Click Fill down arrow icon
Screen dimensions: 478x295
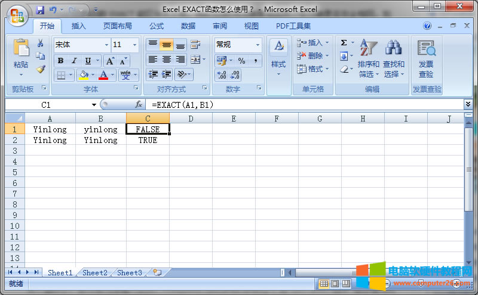click(344, 56)
